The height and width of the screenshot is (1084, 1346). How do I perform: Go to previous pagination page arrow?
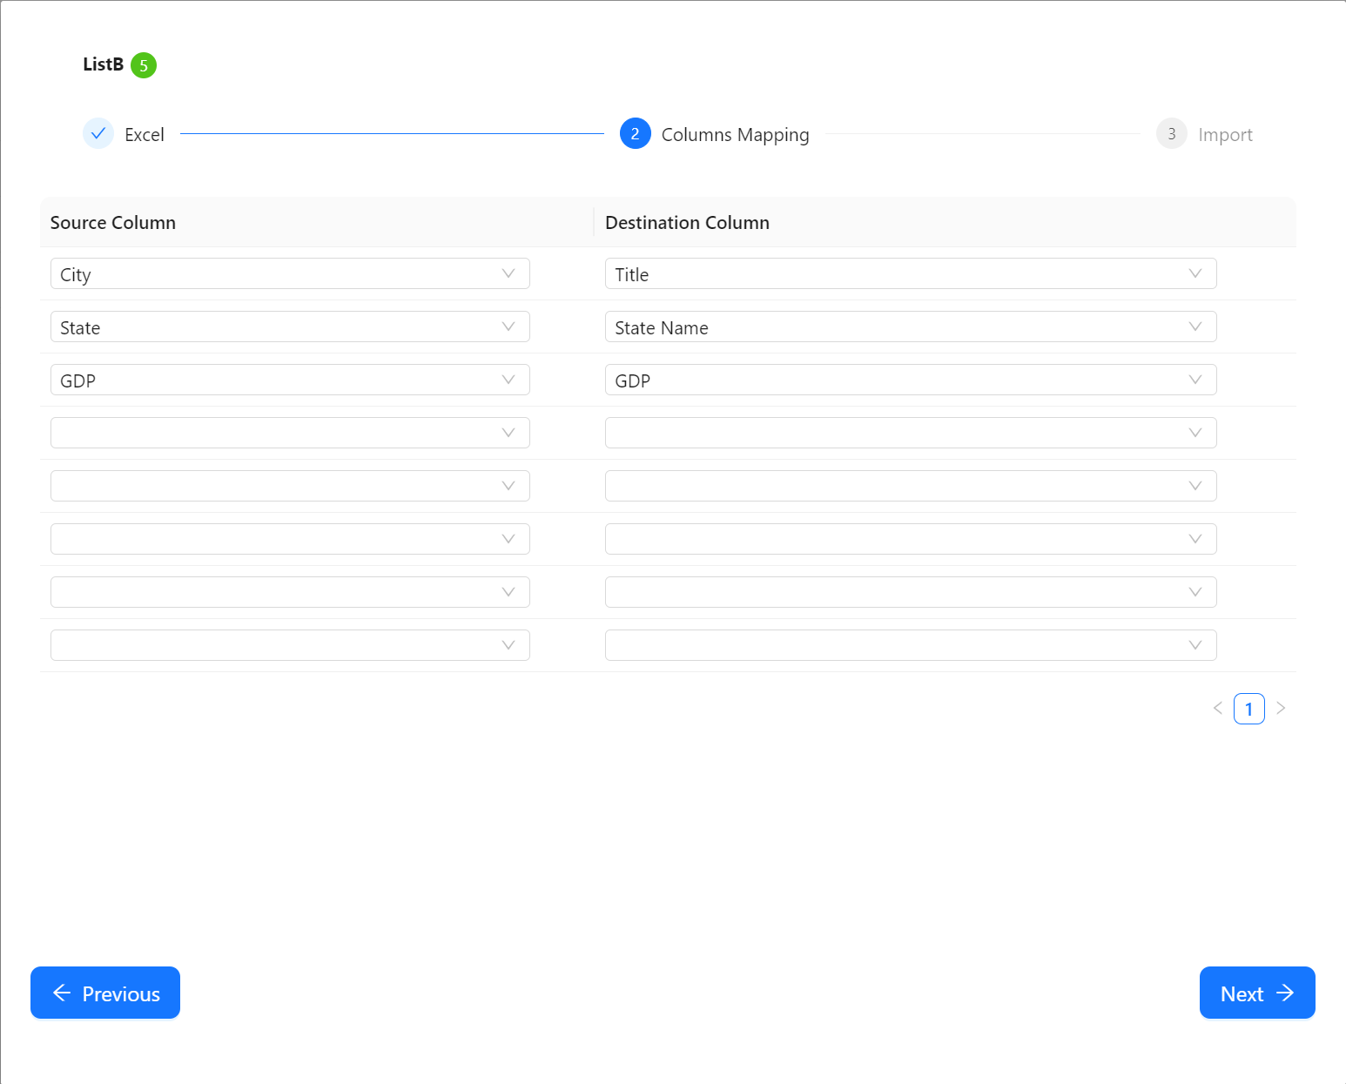1217,708
